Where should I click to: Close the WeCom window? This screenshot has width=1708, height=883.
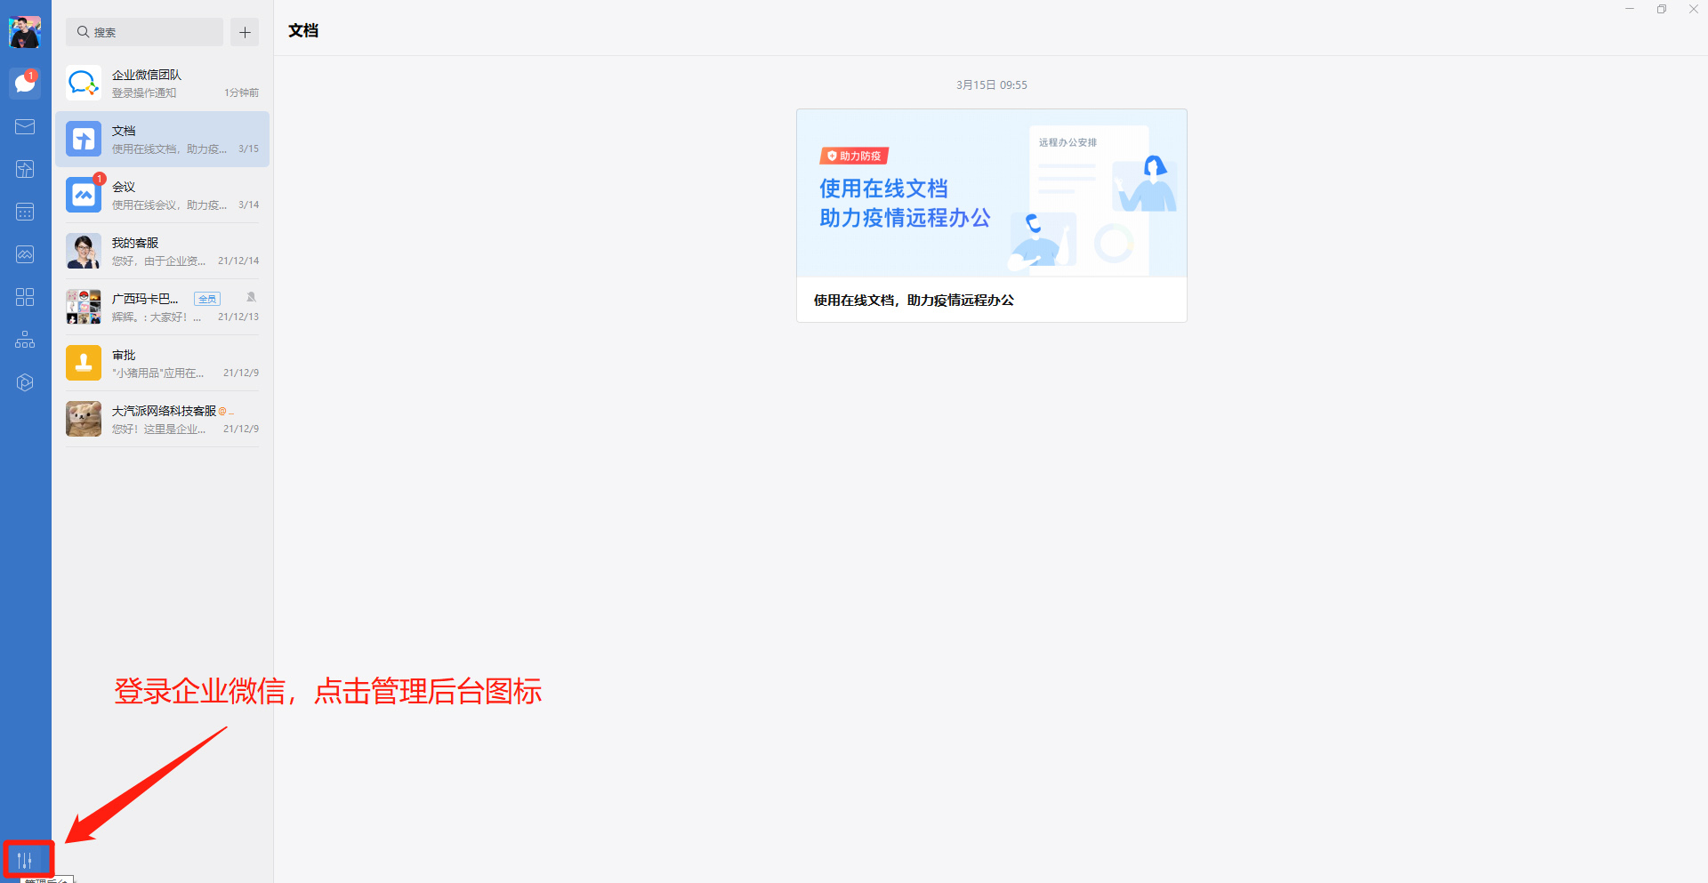1694,9
